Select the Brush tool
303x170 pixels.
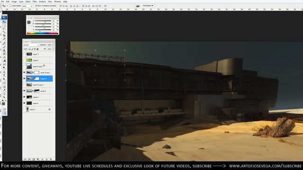tap(4, 46)
